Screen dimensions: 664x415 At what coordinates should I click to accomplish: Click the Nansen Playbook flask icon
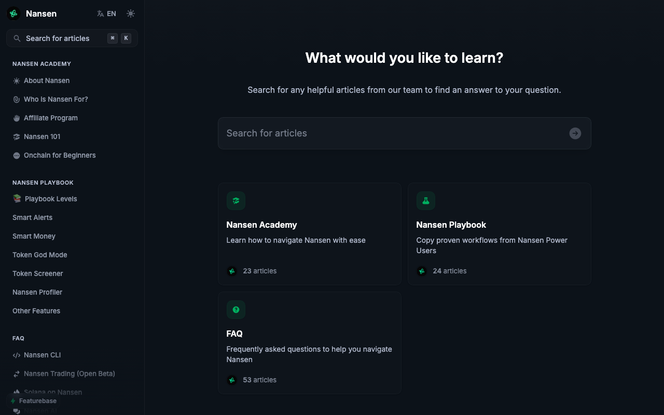pyautogui.click(x=426, y=201)
